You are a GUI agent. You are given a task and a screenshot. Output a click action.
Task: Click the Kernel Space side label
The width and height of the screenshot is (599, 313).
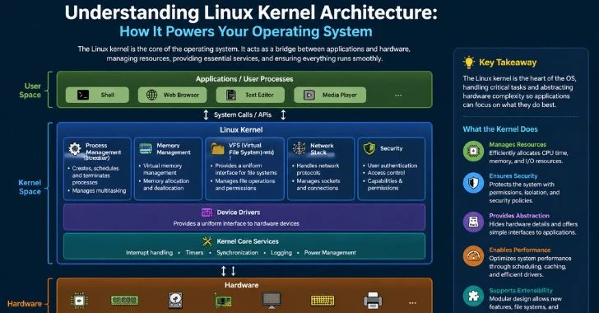click(x=30, y=187)
